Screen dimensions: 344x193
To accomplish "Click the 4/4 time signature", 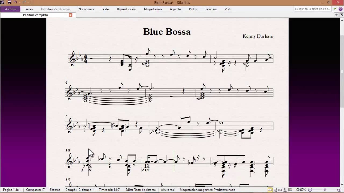I will (86, 58).
